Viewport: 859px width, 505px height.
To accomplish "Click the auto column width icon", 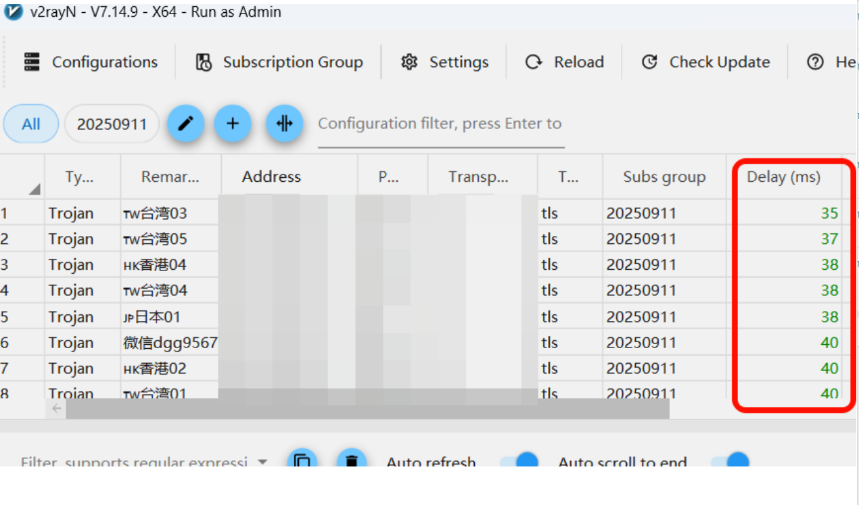I will click(x=285, y=124).
